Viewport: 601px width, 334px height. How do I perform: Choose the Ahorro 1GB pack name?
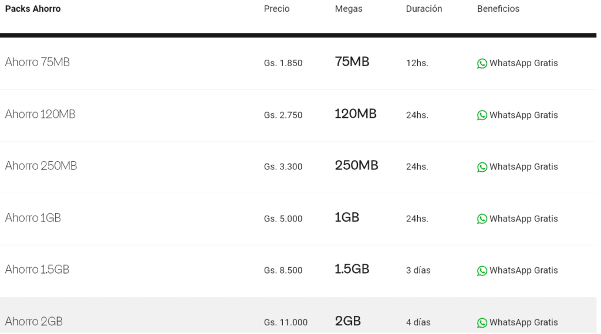click(x=33, y=218)
